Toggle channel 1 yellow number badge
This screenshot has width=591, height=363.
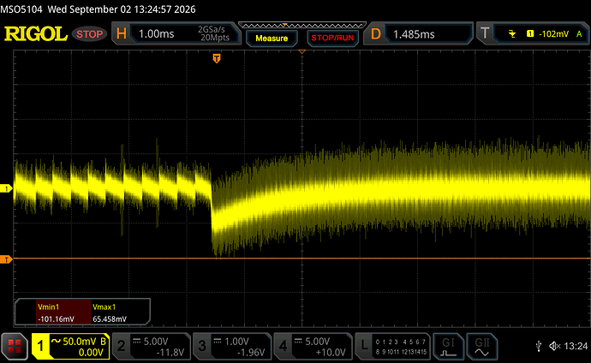coord(40,346)
